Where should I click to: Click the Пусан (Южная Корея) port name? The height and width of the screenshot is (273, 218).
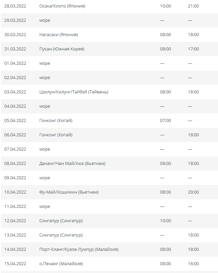pyautogui.click(x=62, y=49)
